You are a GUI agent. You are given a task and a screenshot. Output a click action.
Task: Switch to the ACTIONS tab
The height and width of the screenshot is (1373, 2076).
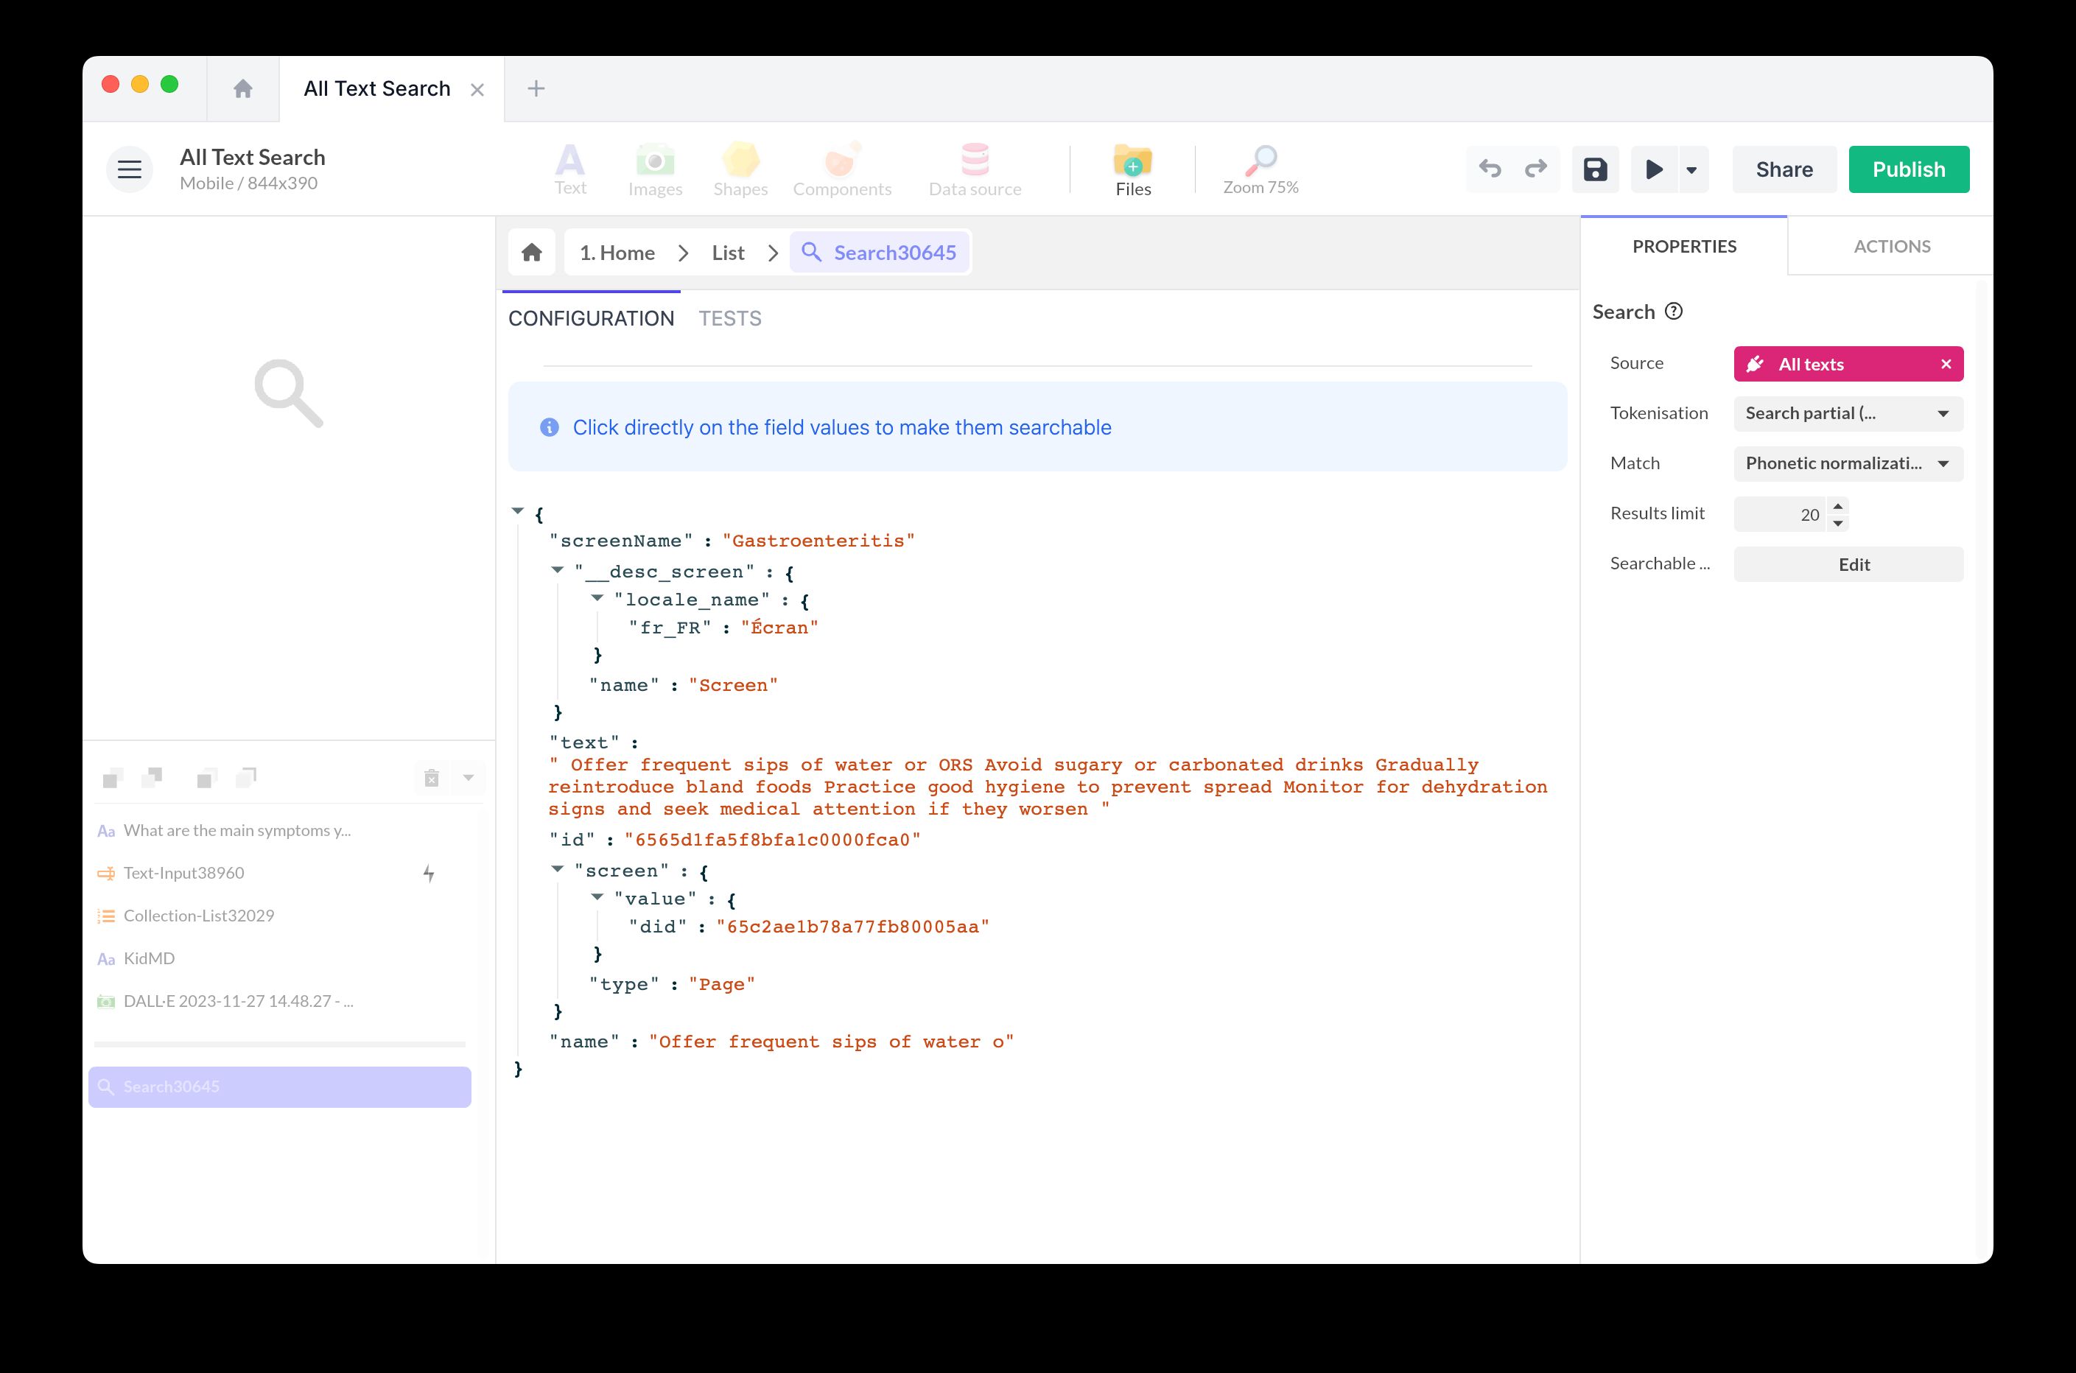pyautogui.click(x=1891, y=246)
